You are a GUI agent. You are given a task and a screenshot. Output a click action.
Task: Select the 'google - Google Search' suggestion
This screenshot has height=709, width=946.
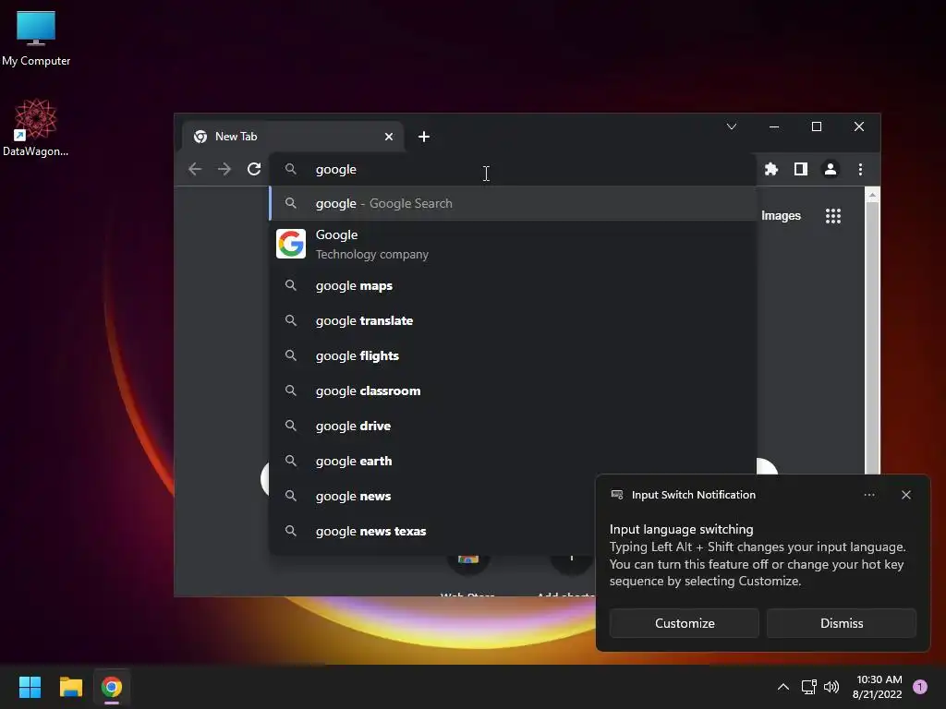point(513,204)
